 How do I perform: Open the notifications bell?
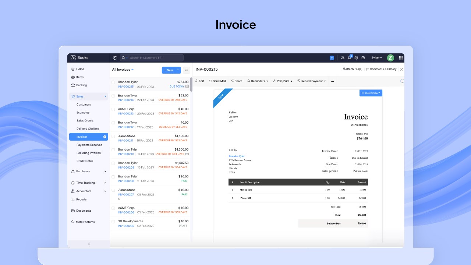pyautogui.click(x=350, y=58)
